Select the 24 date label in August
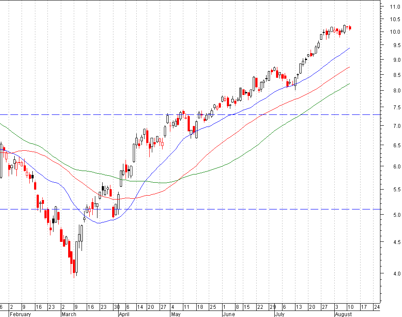 click(377, 307)
